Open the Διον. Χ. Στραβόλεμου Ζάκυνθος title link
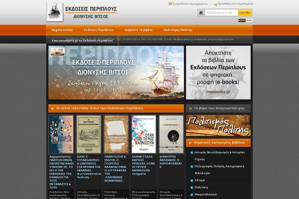Viewport: 299px width, 199px height. point(89,167)
